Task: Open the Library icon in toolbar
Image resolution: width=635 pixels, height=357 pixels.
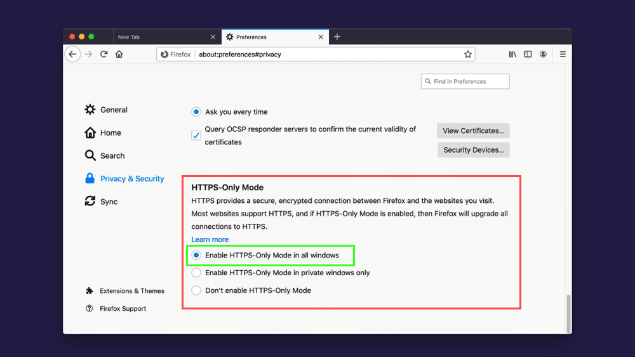Action: point(512,54)
